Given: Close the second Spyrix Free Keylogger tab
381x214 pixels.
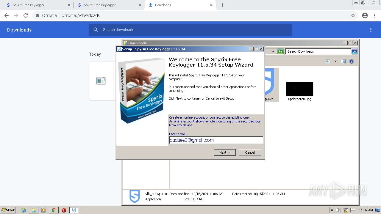Looking at the screenshot, I should [x=140, y=5].
